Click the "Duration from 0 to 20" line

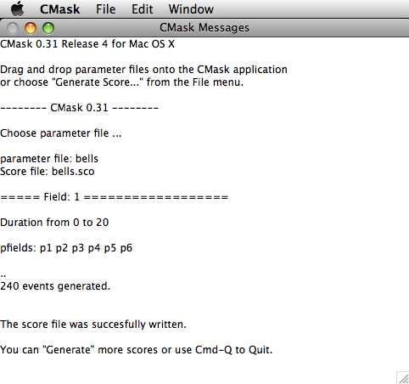54,223
